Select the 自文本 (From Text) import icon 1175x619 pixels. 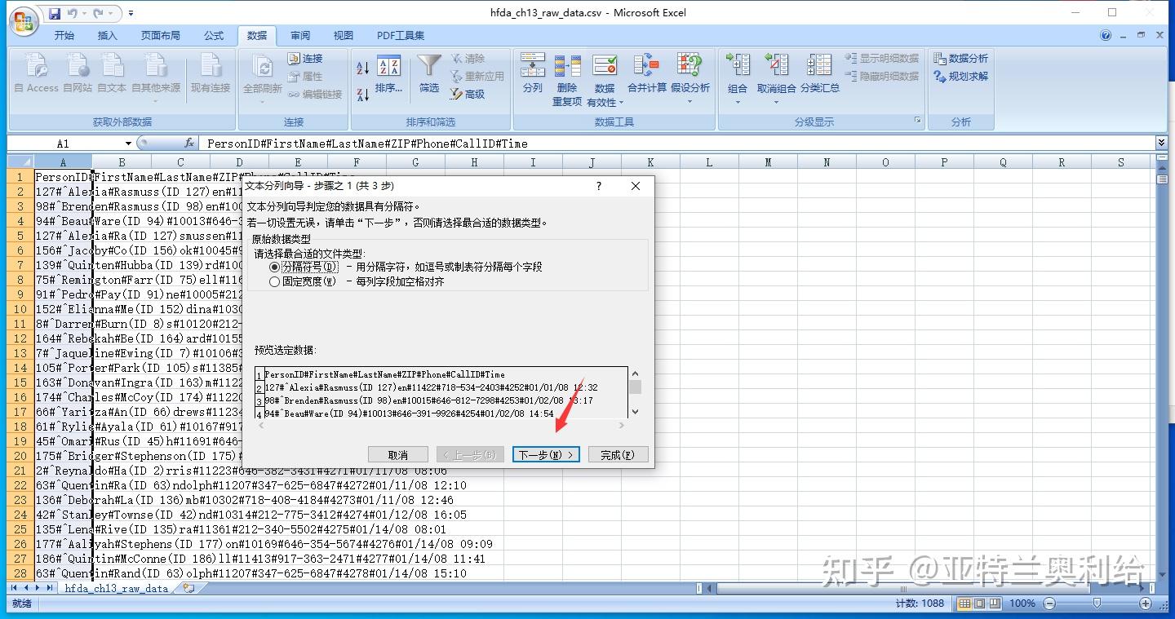(111, 73)
